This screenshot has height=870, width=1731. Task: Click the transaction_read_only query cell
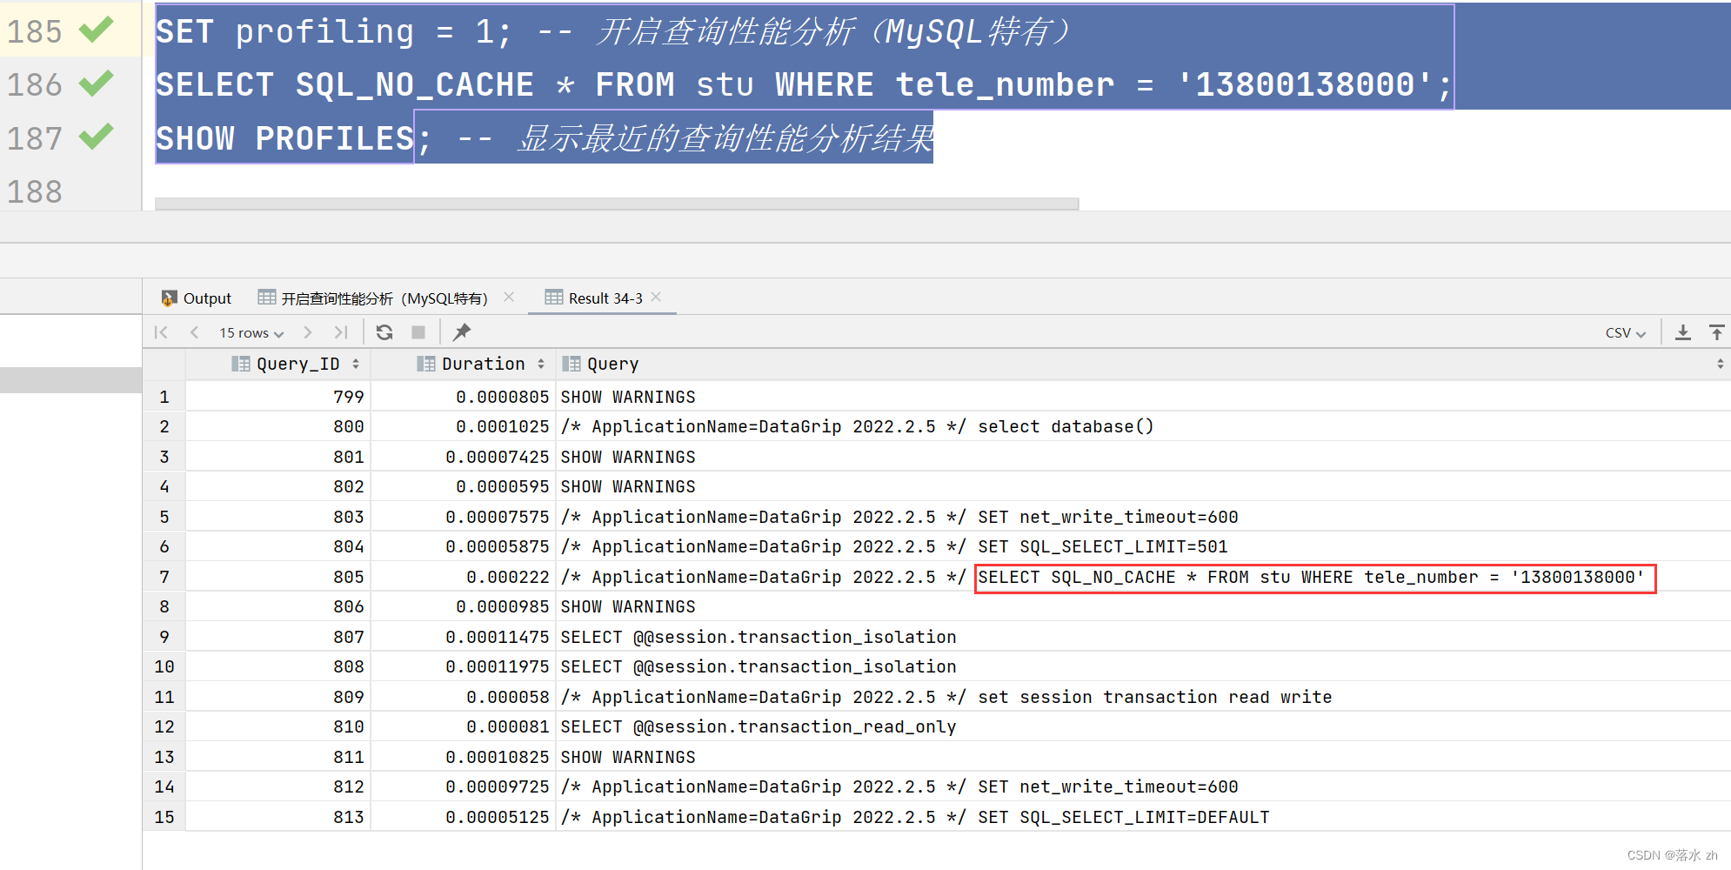(x=1143, y=726)
